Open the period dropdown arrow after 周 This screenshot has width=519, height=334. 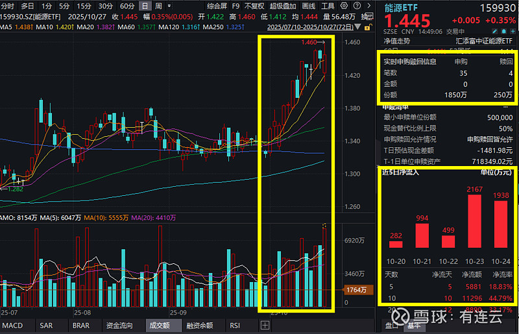coord(169,6)
